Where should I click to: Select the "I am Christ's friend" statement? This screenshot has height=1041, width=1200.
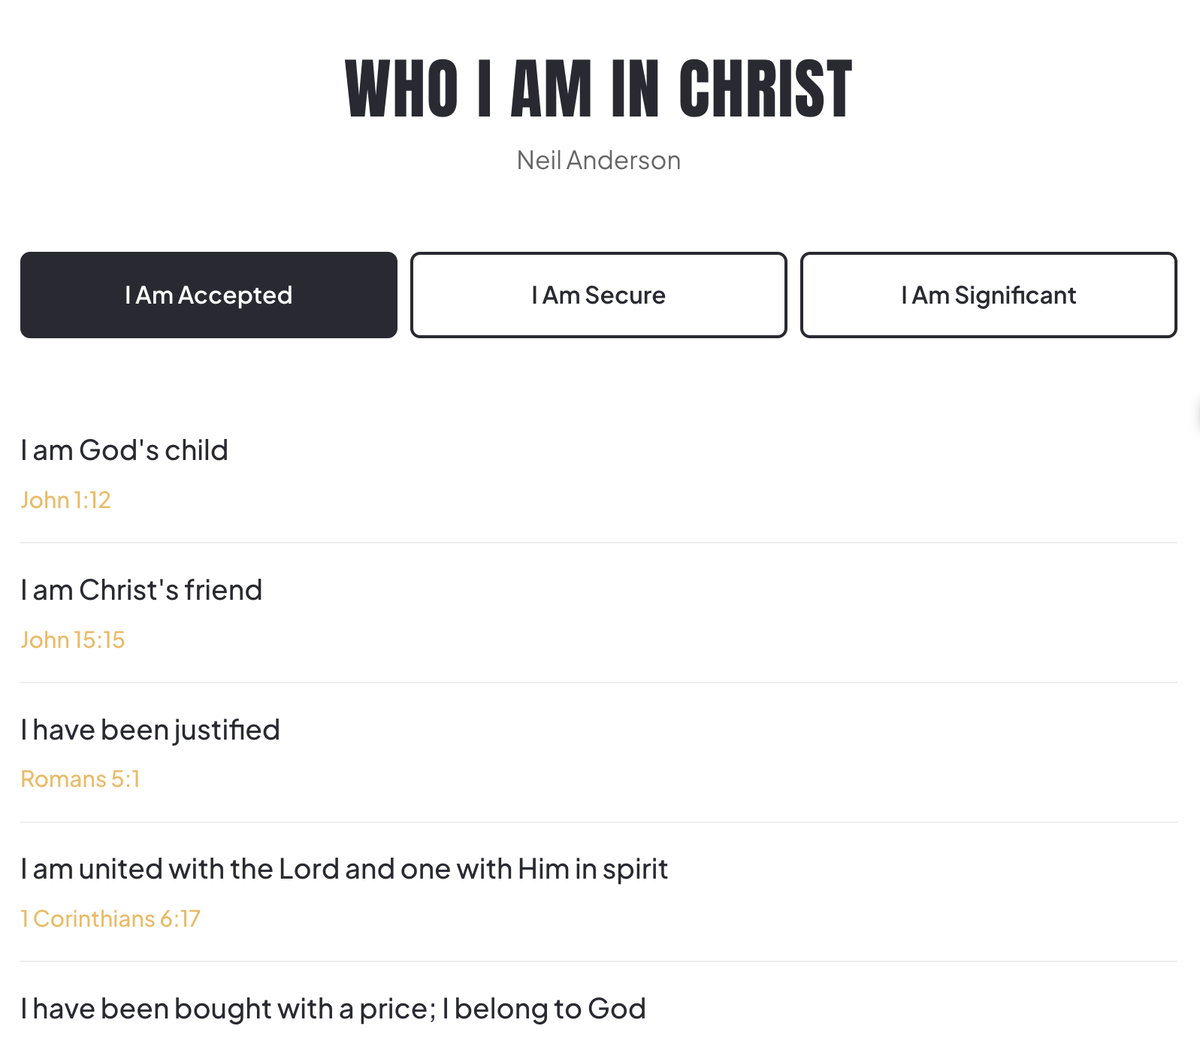[141, 590]
